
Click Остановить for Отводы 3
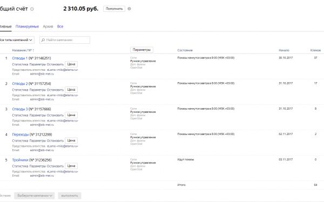point(55,115)
